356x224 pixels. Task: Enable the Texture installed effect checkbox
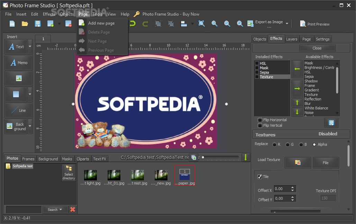pyautogui.click(x=257, y=77)
